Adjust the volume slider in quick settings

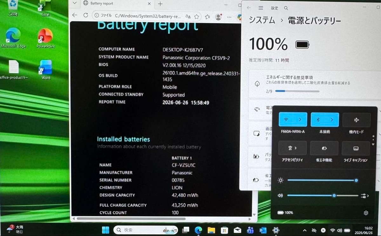tap(323, 196)
